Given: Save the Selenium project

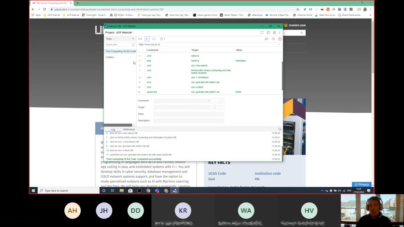Looking at the screenshot, I should (x=274, y=33).
